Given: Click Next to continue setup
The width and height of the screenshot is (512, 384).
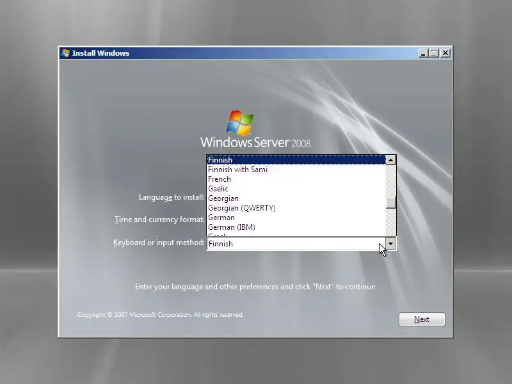Looking at the screenshot, I should (422, 319).
